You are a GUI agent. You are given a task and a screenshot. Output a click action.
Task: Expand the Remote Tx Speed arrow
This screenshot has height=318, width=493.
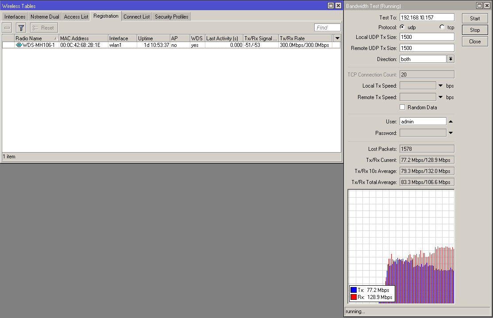coord(440,97)
